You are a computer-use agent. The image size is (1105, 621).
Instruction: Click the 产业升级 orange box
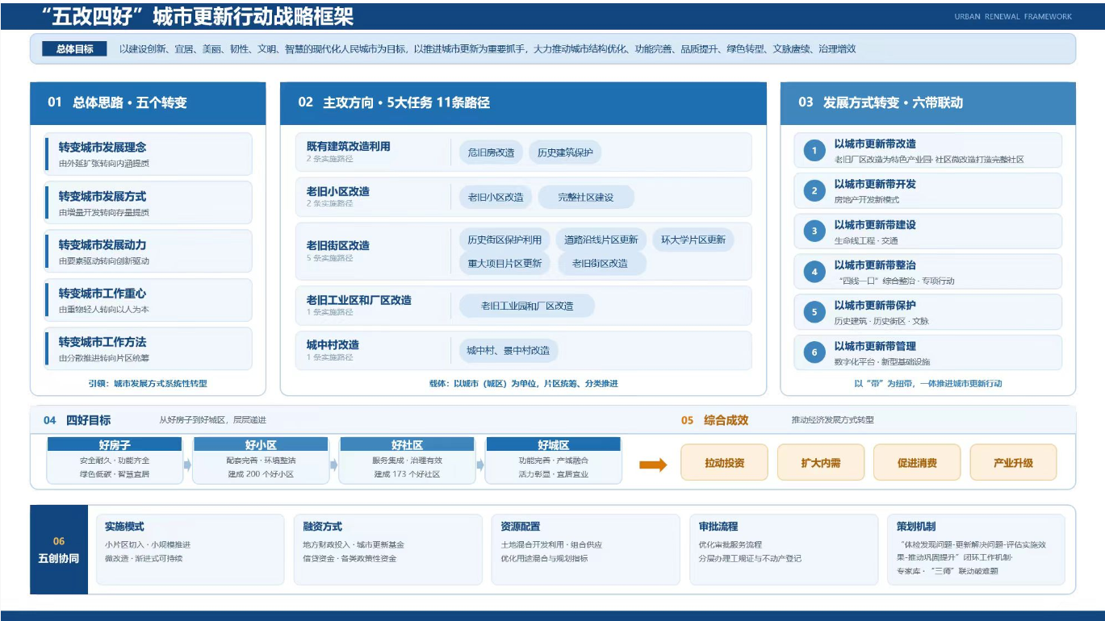(x=1013, y=463)
